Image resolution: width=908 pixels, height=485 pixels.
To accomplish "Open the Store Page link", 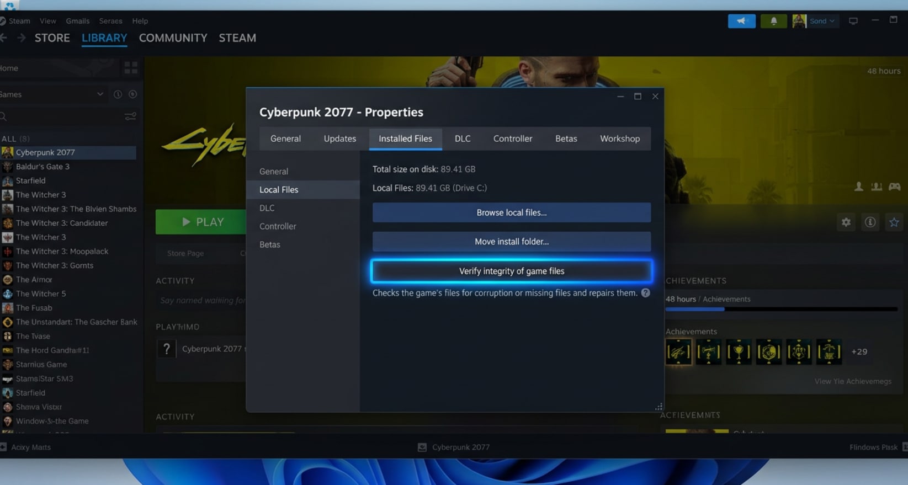I will [185, 253].
